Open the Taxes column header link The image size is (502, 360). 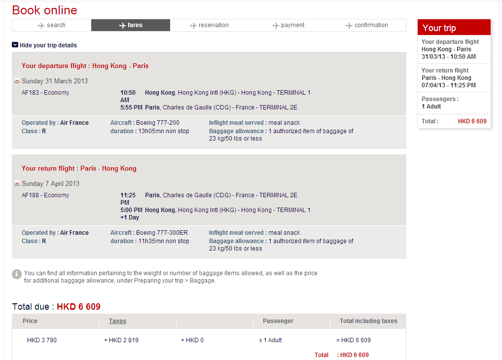coord(117,321)
